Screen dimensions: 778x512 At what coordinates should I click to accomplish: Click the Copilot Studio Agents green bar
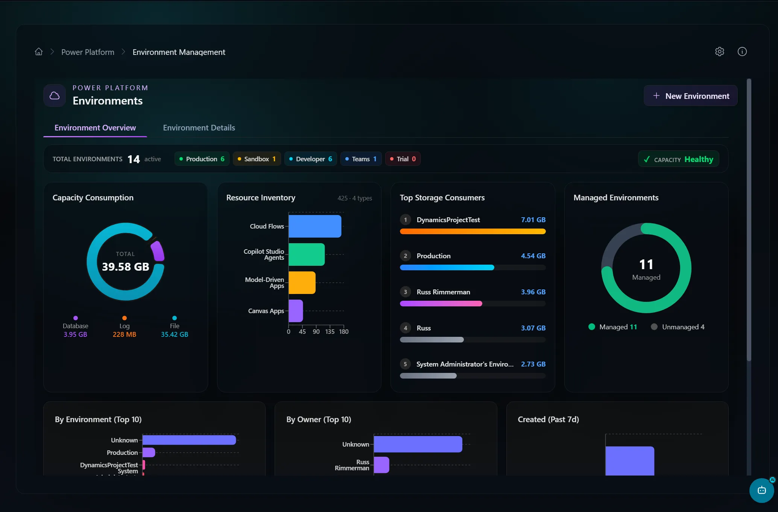click(307, 254)
